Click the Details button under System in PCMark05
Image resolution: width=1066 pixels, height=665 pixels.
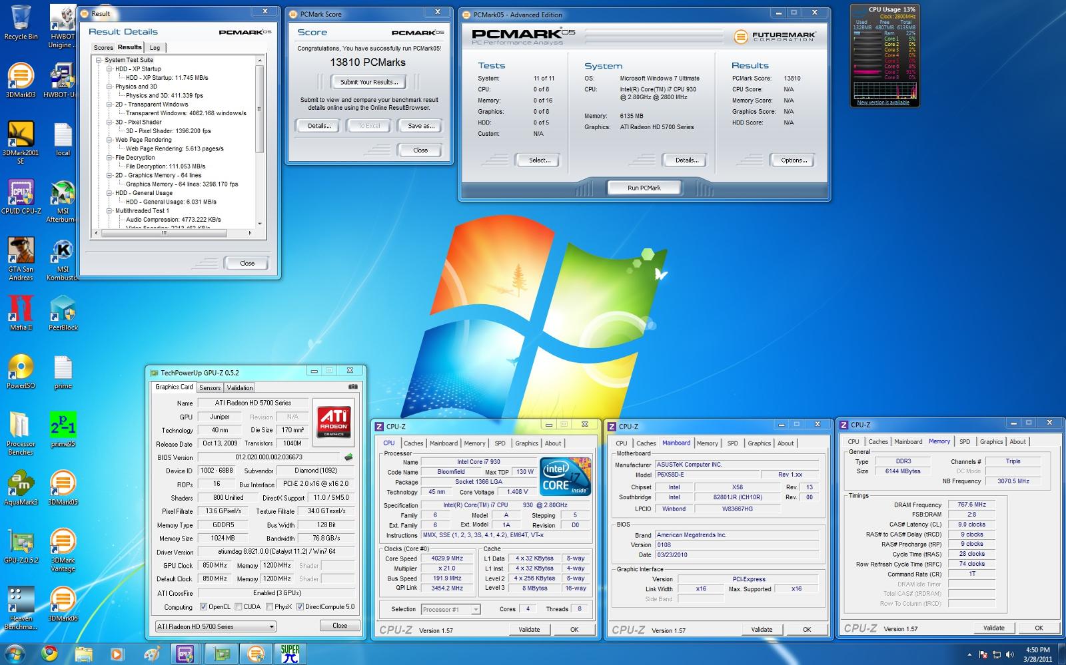686,160
